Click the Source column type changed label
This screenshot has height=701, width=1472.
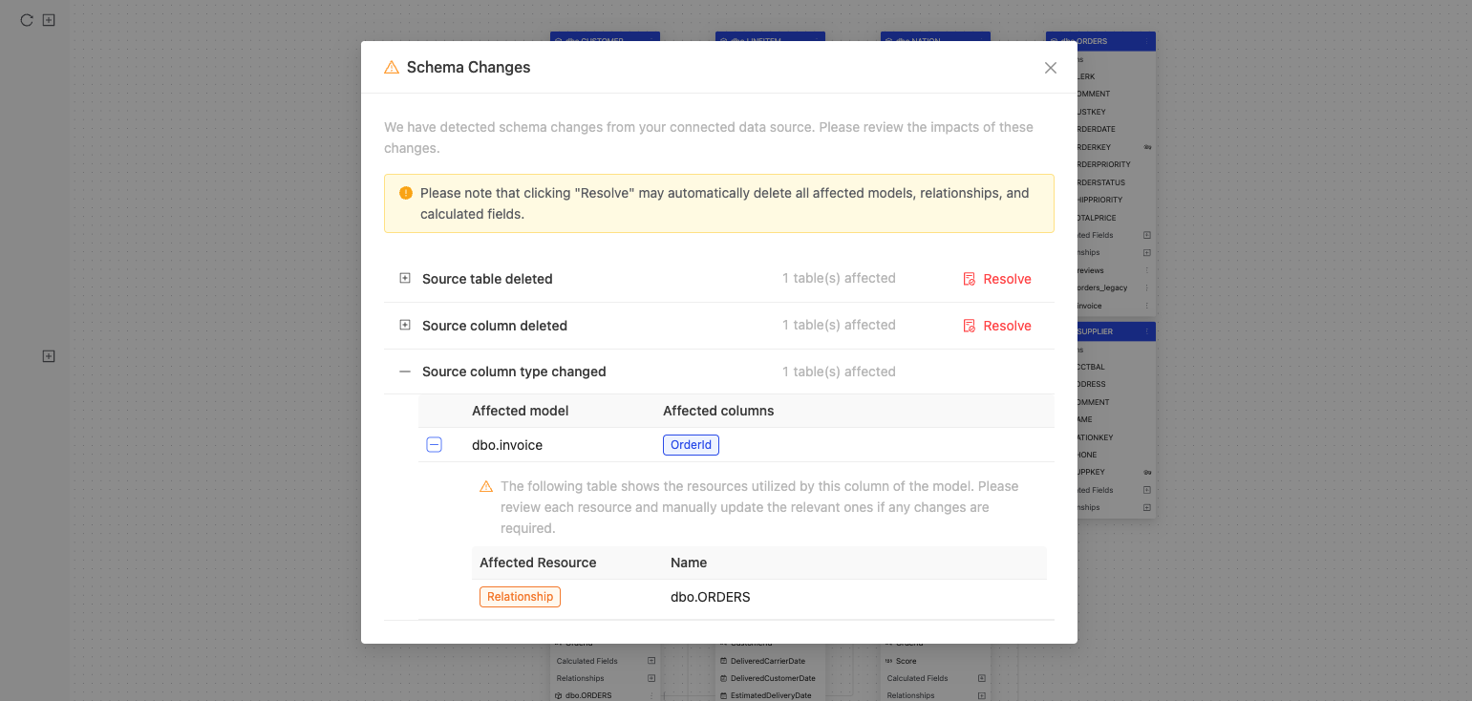(x=514, y=372)
